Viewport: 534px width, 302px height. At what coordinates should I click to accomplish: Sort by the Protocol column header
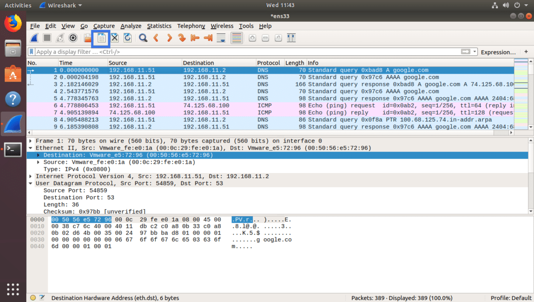coord(270,63)
